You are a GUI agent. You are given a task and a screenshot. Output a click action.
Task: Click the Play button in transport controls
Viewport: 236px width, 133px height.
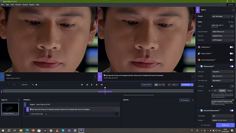pos(92,85)
